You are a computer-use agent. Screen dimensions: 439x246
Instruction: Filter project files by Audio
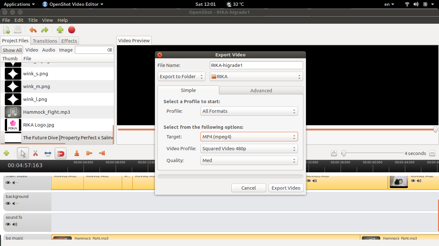point(49,50)
